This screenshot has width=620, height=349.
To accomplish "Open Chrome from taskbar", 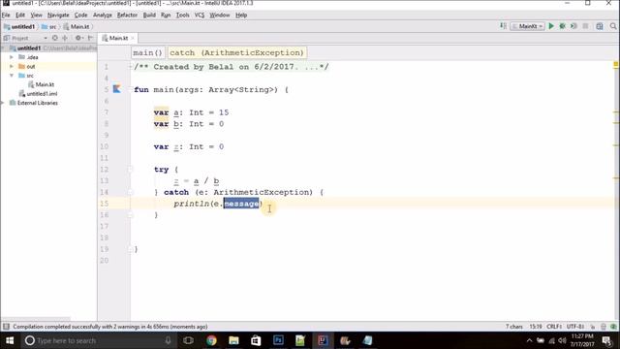I will (x=211, y=340).
